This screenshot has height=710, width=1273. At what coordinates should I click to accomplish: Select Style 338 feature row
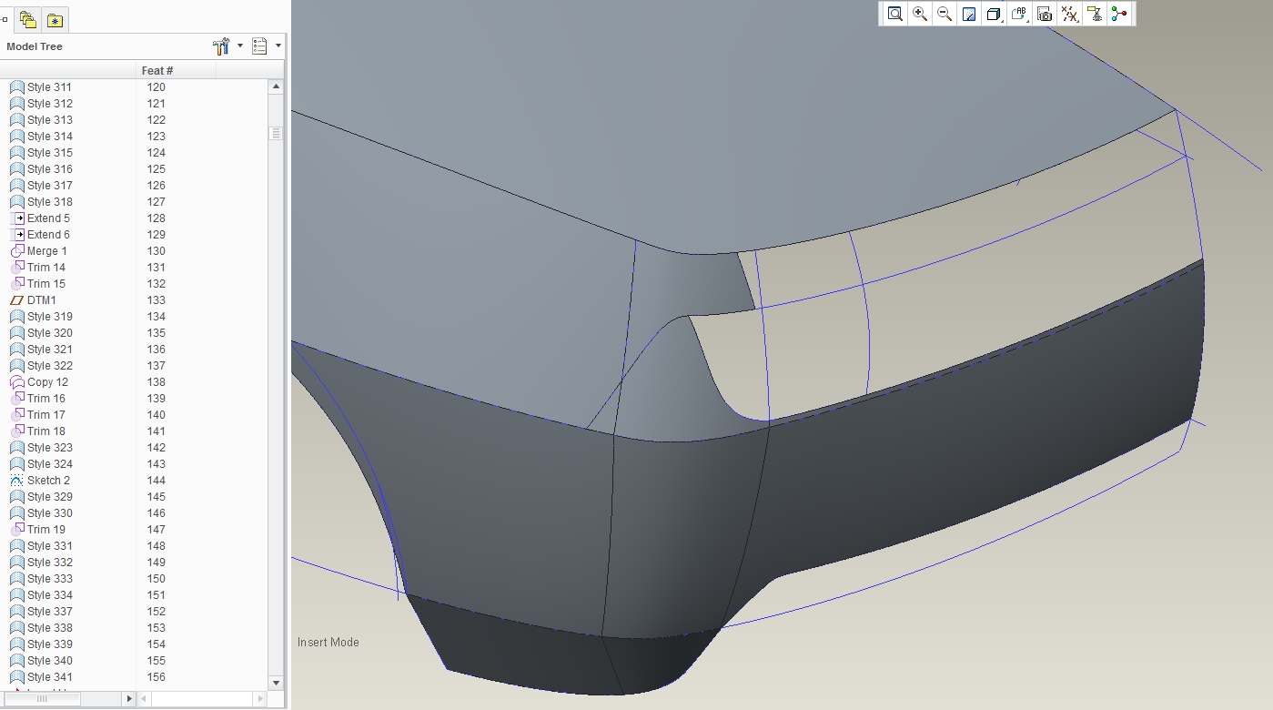click(49, 628)
